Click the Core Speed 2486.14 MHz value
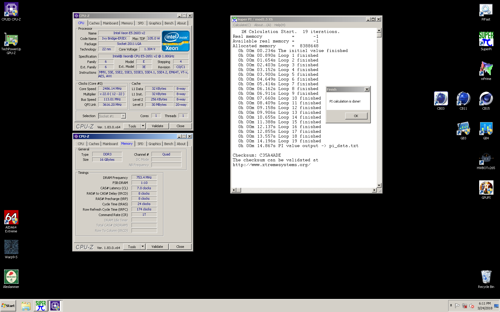 coord(112,89)
